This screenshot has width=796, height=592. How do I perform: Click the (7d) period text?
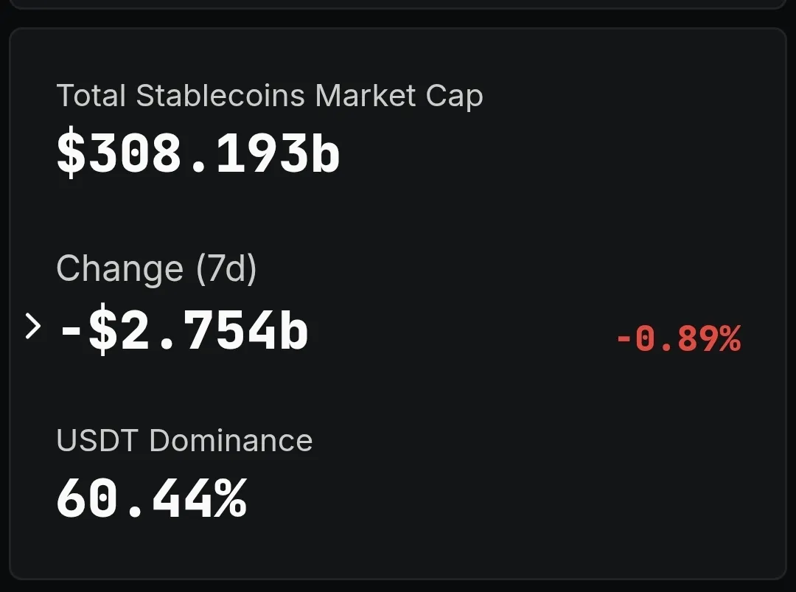(226, 268)
